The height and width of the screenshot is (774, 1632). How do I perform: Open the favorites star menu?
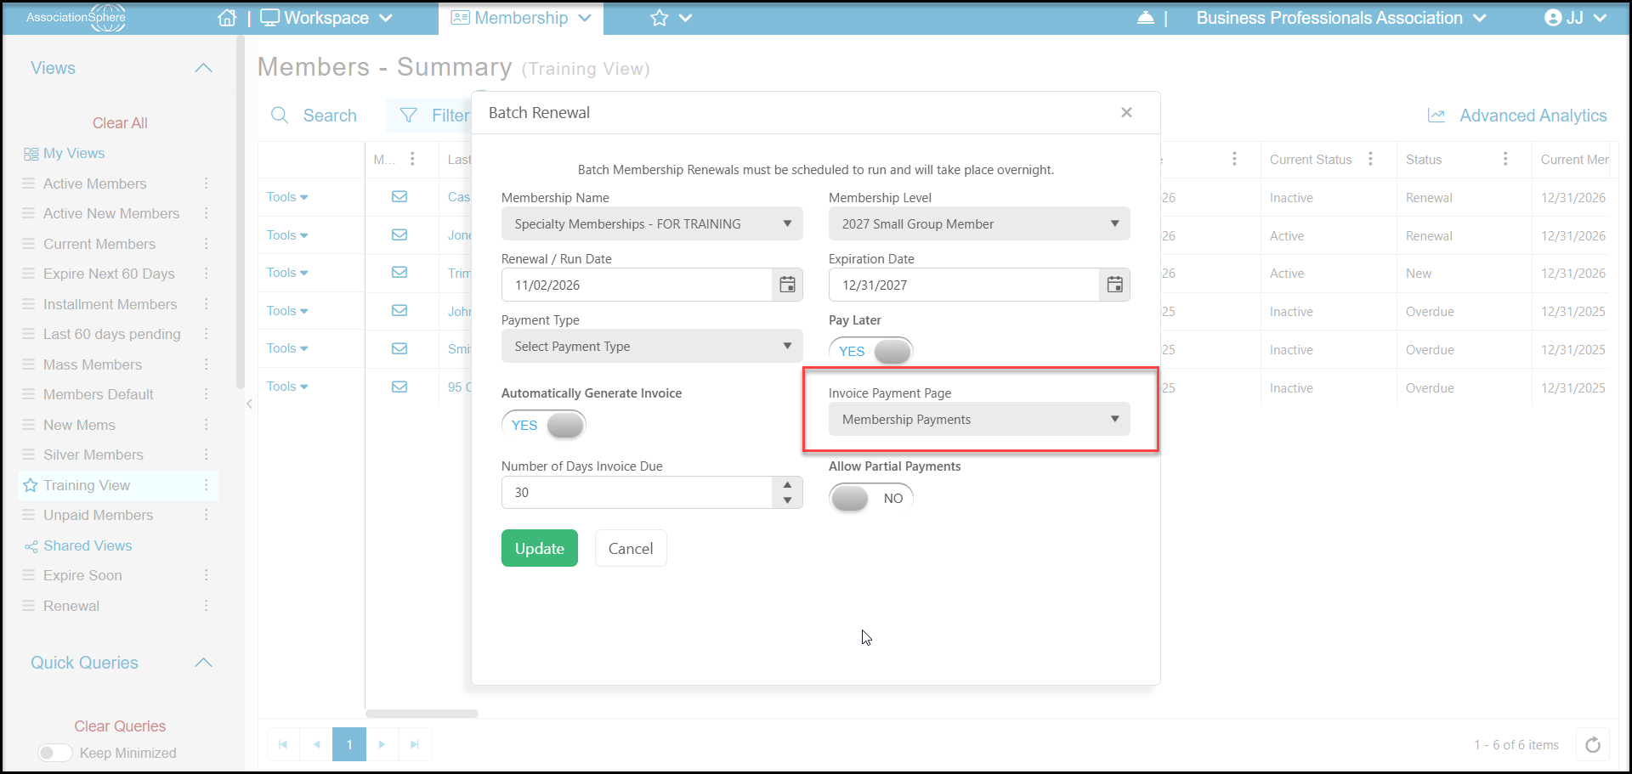tap(671, 18)
